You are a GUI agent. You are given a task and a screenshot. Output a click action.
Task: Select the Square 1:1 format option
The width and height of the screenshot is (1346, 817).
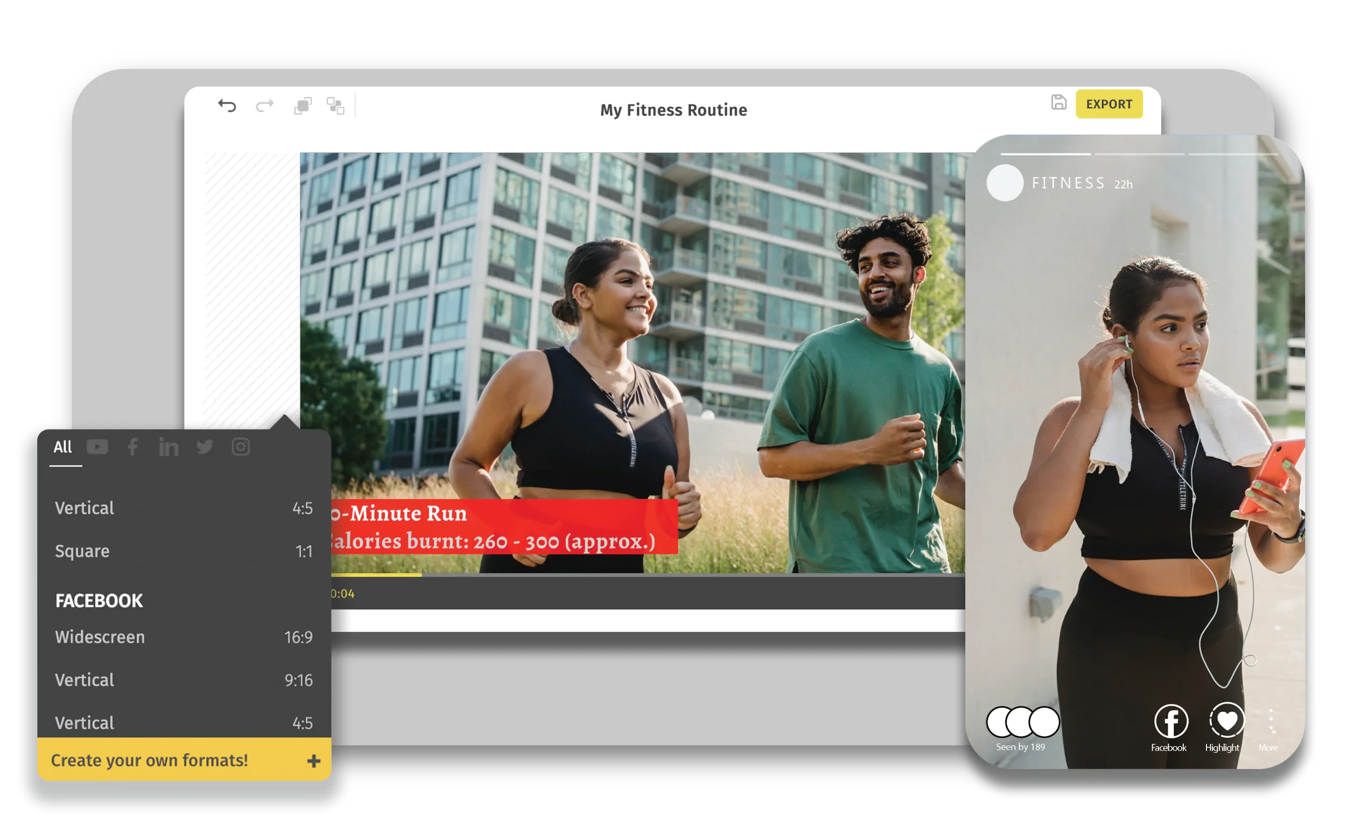pyautogui.click(x=182, y=552)
